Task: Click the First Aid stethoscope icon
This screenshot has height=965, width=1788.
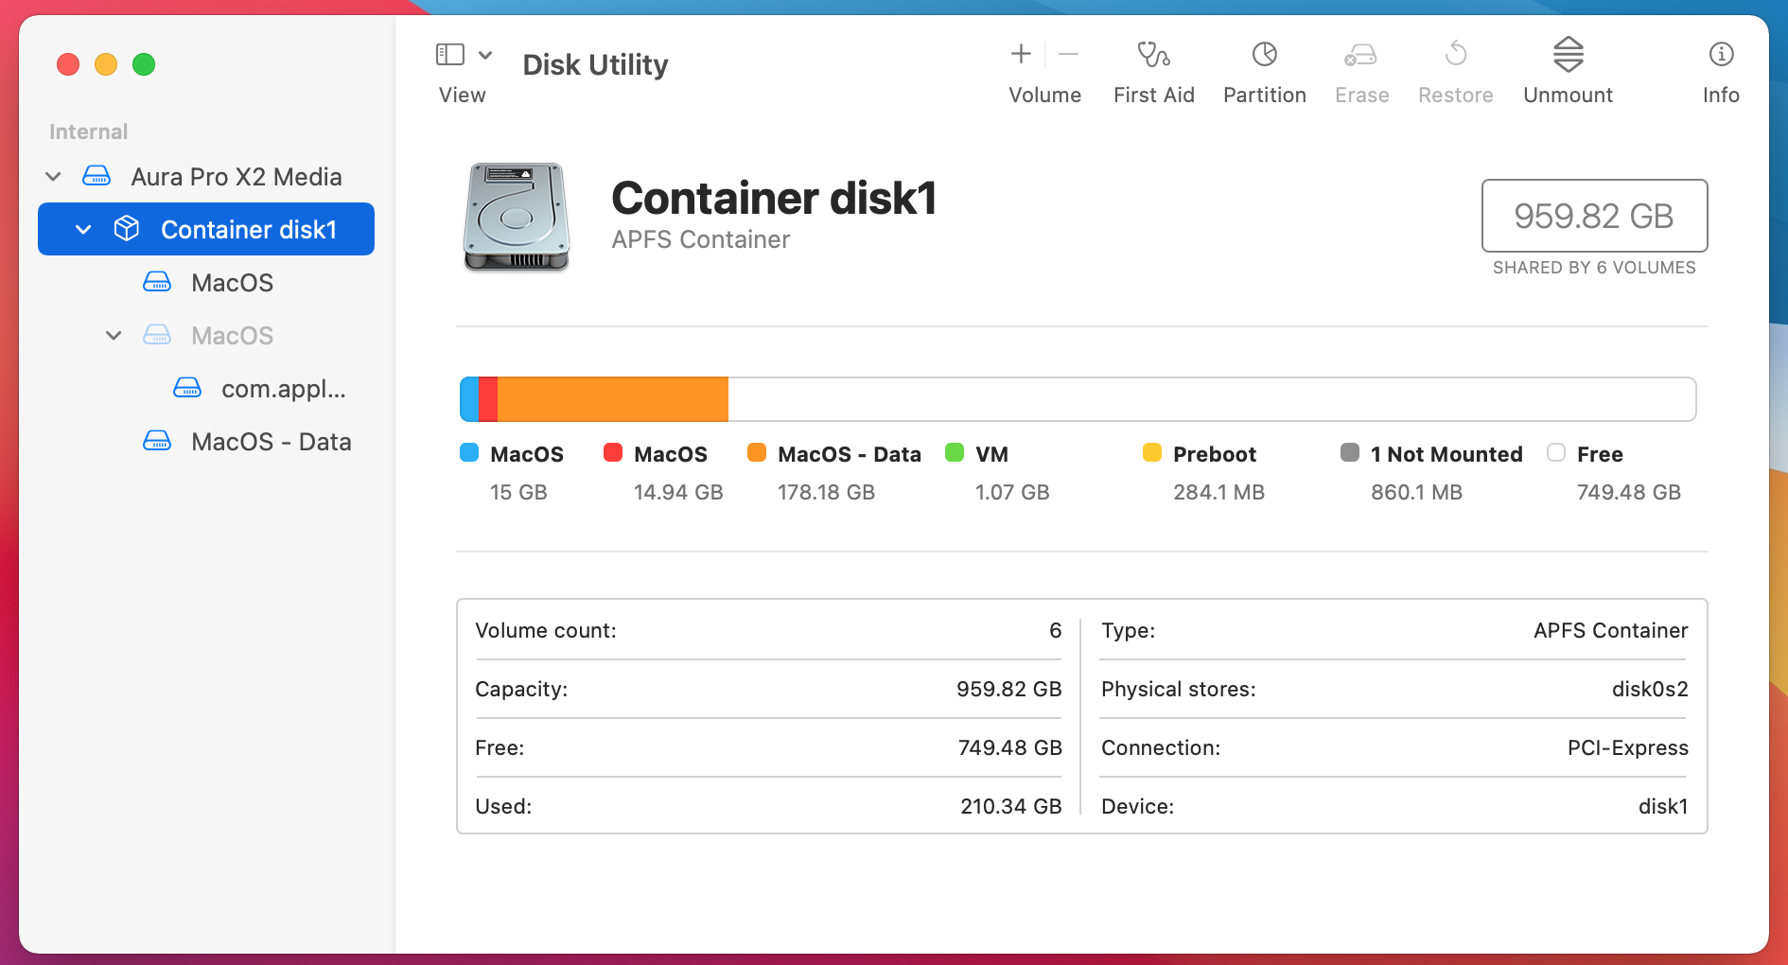Action: [1153, 55]
